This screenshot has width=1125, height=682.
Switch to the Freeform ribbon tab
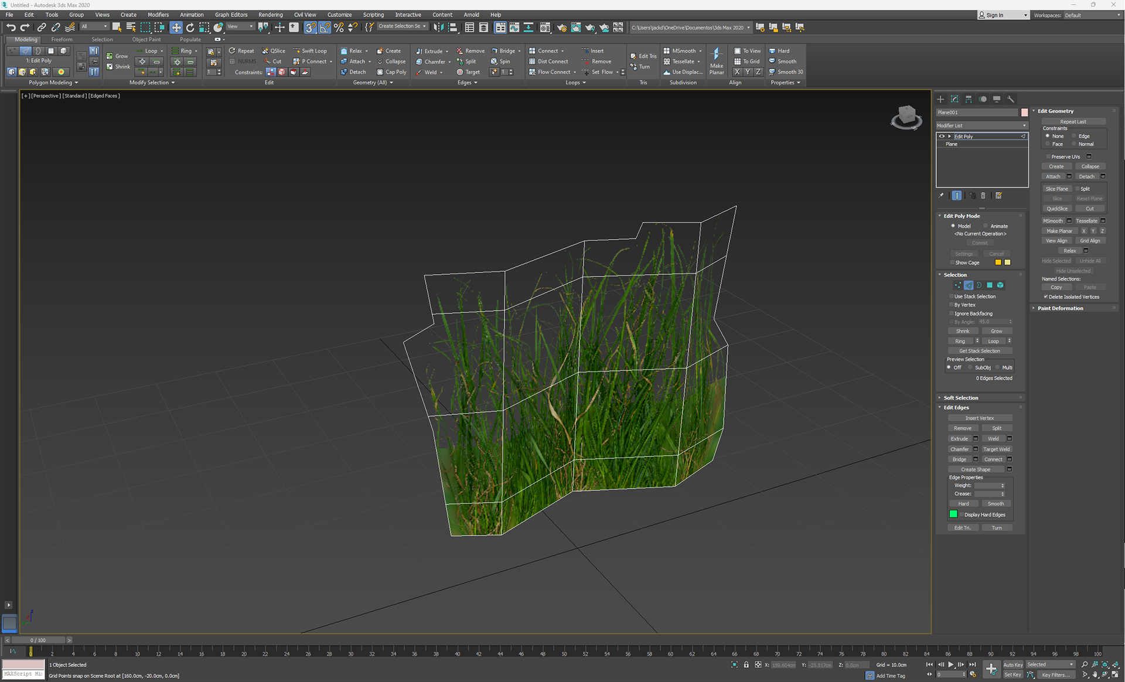pyautogui.click(x=62, y=39)
